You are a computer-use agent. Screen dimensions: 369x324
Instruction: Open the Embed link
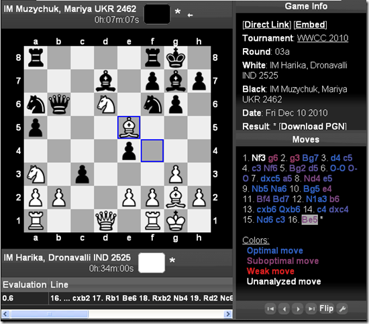click(x=311, y=25)
